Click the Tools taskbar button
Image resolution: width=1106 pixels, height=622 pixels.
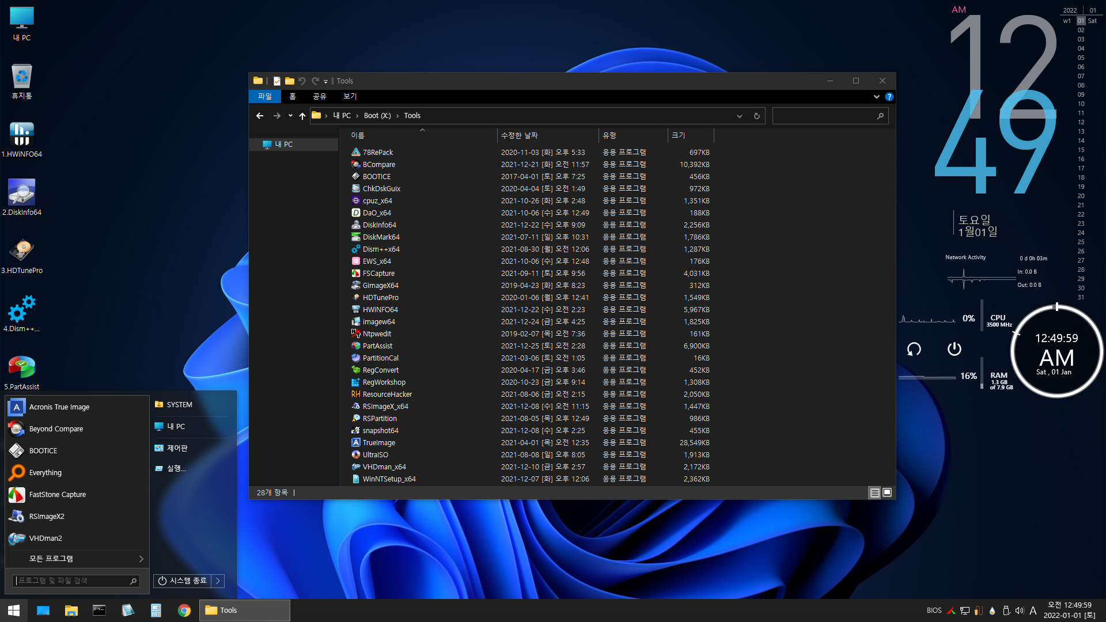click(245, 610)
